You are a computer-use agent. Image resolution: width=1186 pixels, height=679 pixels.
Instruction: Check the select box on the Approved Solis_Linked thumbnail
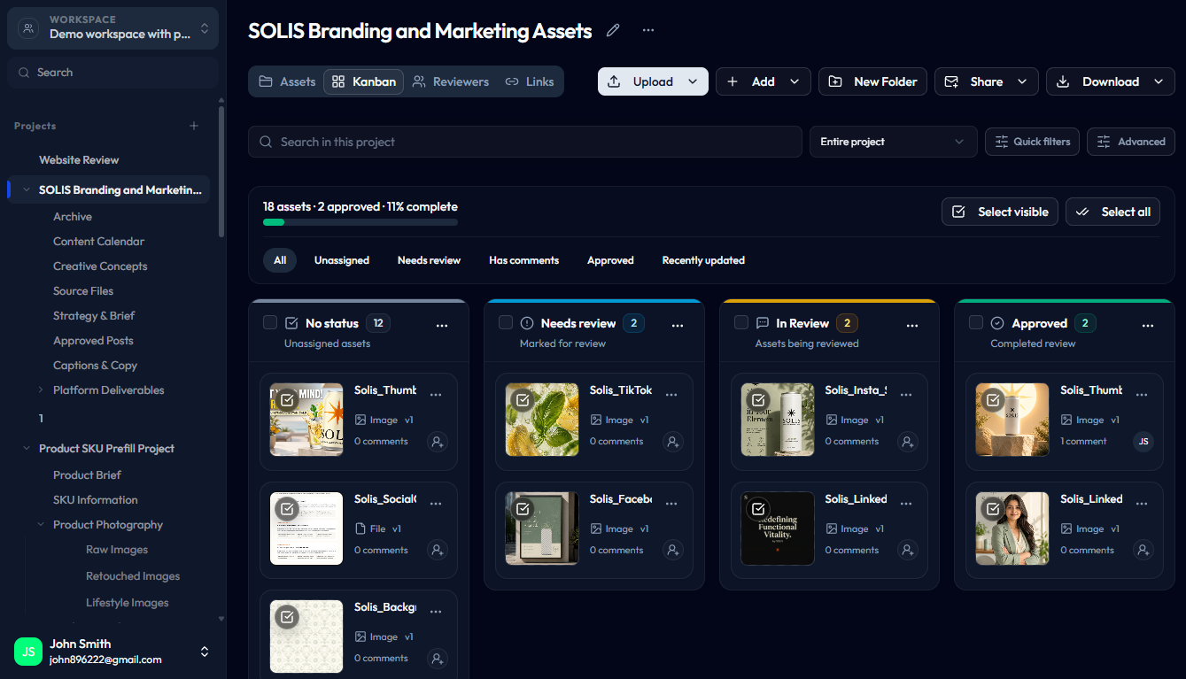pyautogui.click(x=993, y=509)
